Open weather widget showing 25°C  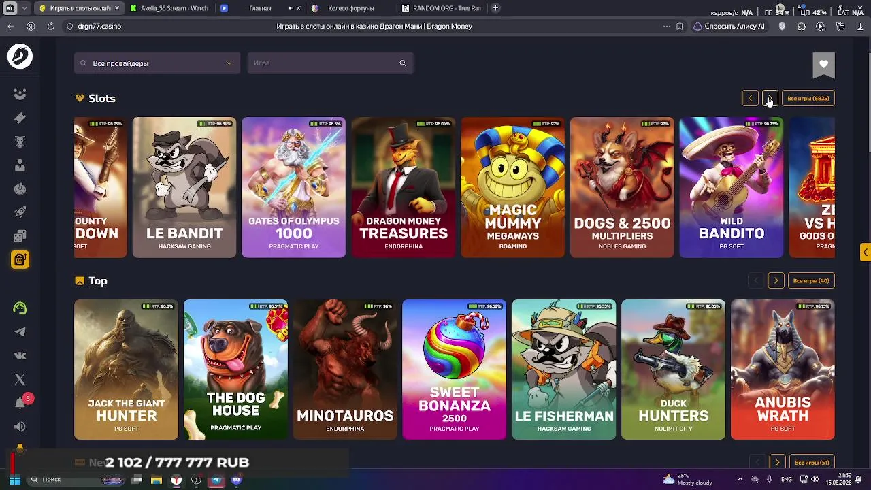tap(687, 479)
